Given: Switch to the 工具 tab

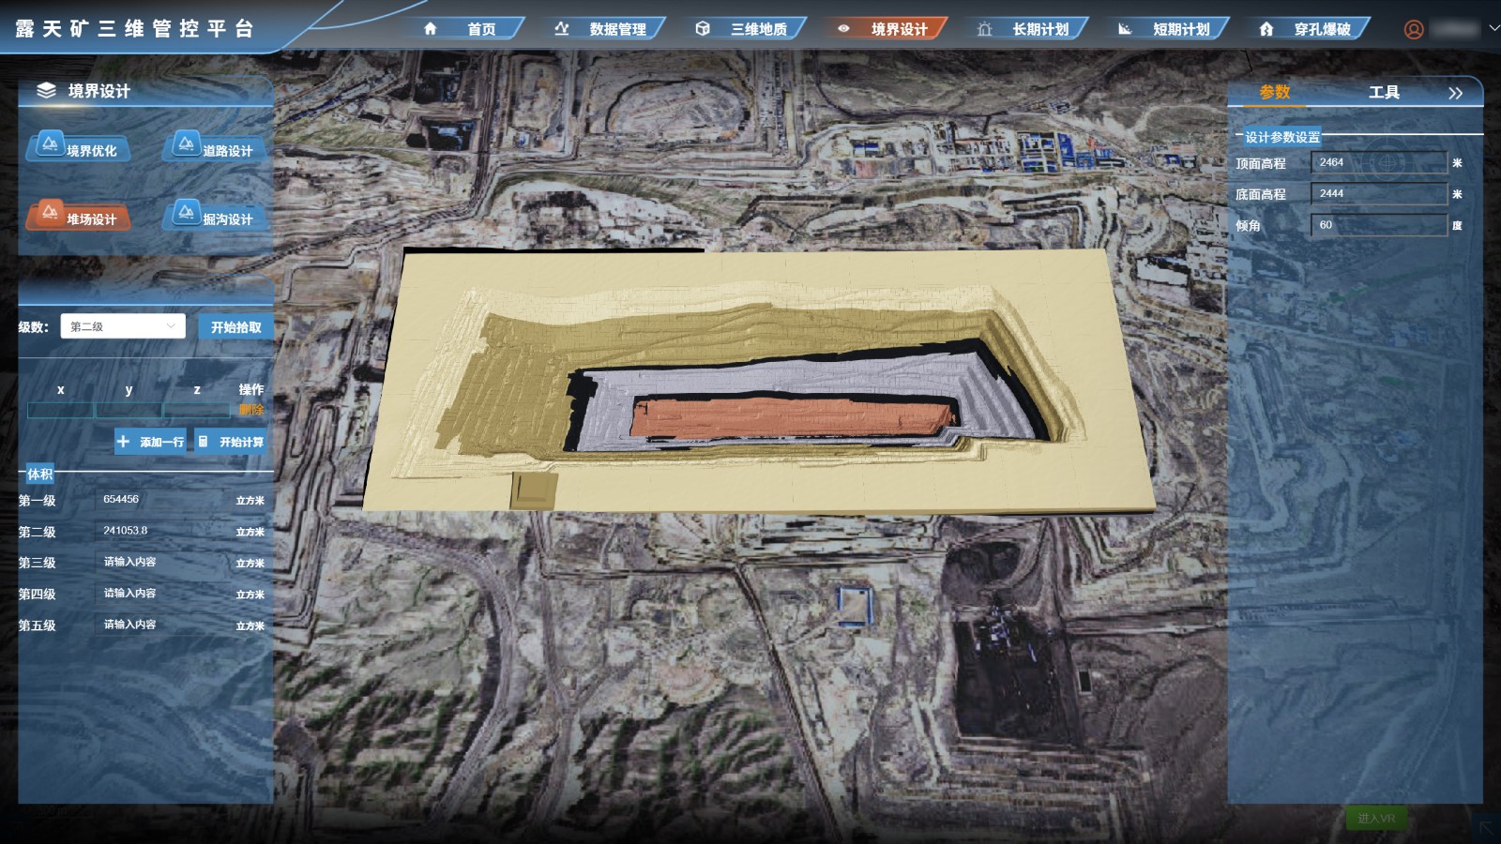Looking at the screenshot, I should 1384,92.
